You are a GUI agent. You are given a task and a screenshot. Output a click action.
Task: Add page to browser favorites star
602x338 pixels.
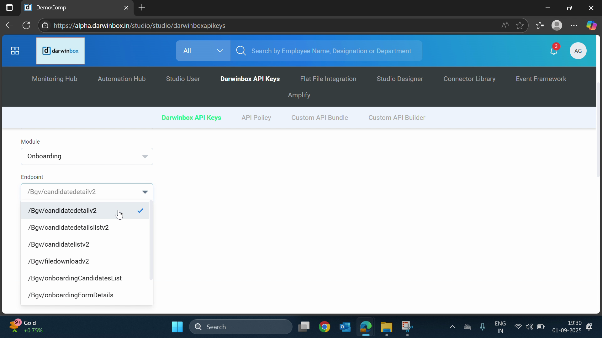pyautogui.click(x=520, y=25)
